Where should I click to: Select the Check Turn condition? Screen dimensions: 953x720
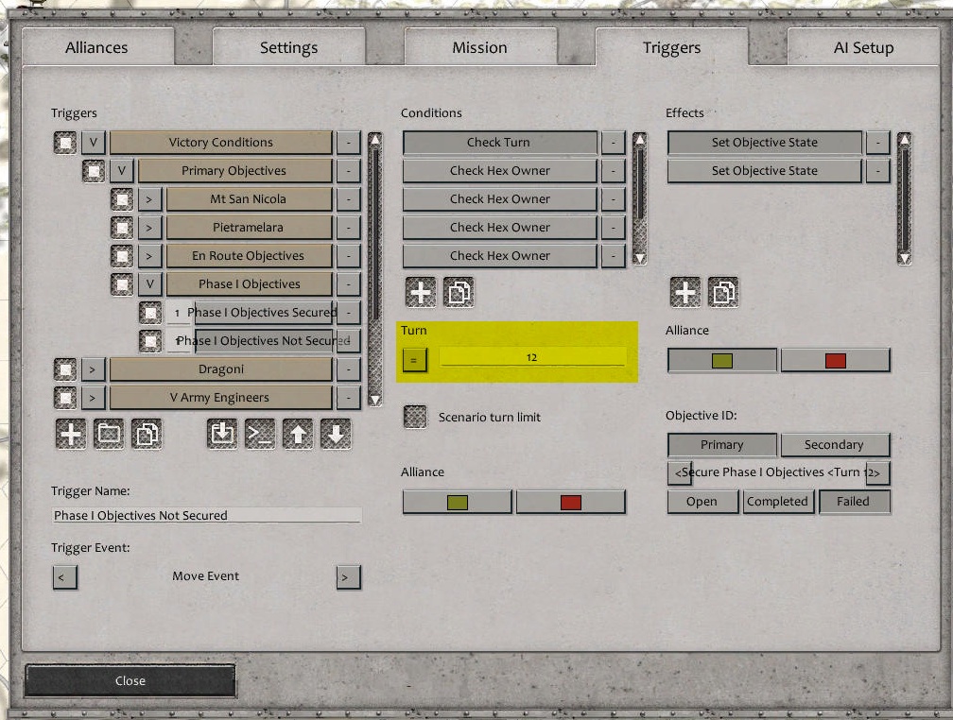click(x=499, y=142)
